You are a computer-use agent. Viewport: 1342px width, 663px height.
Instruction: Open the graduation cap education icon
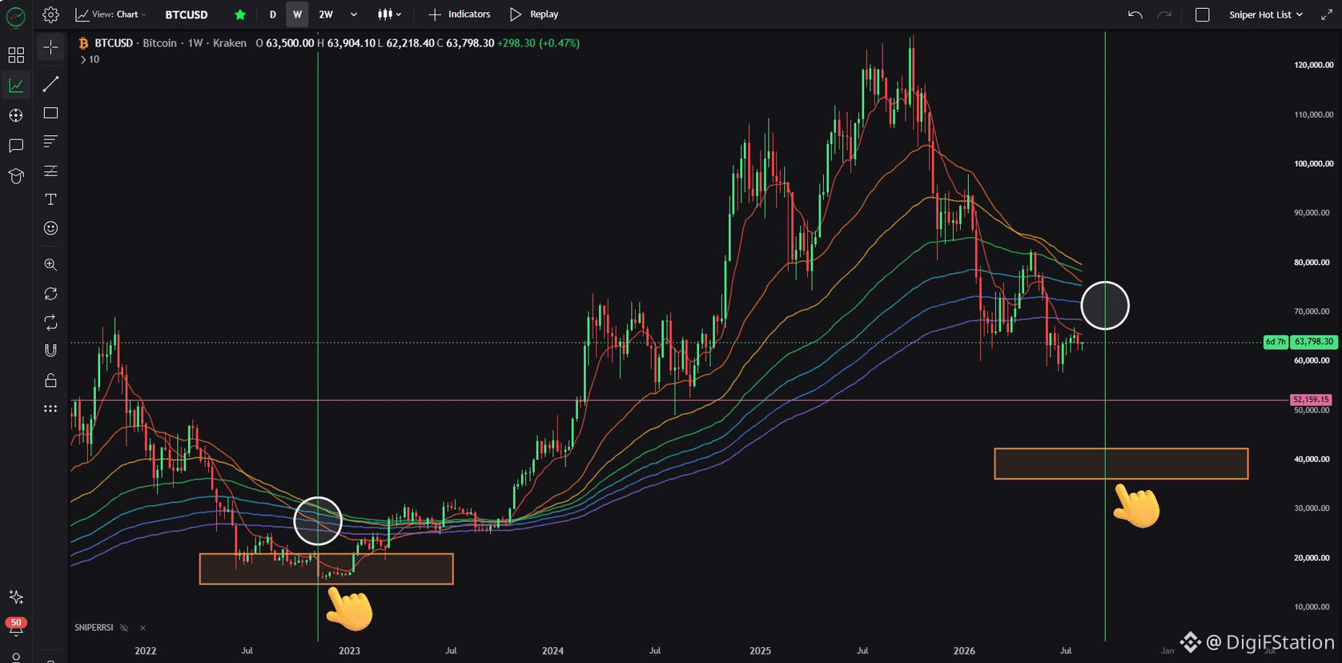click(x=16, y=176)
